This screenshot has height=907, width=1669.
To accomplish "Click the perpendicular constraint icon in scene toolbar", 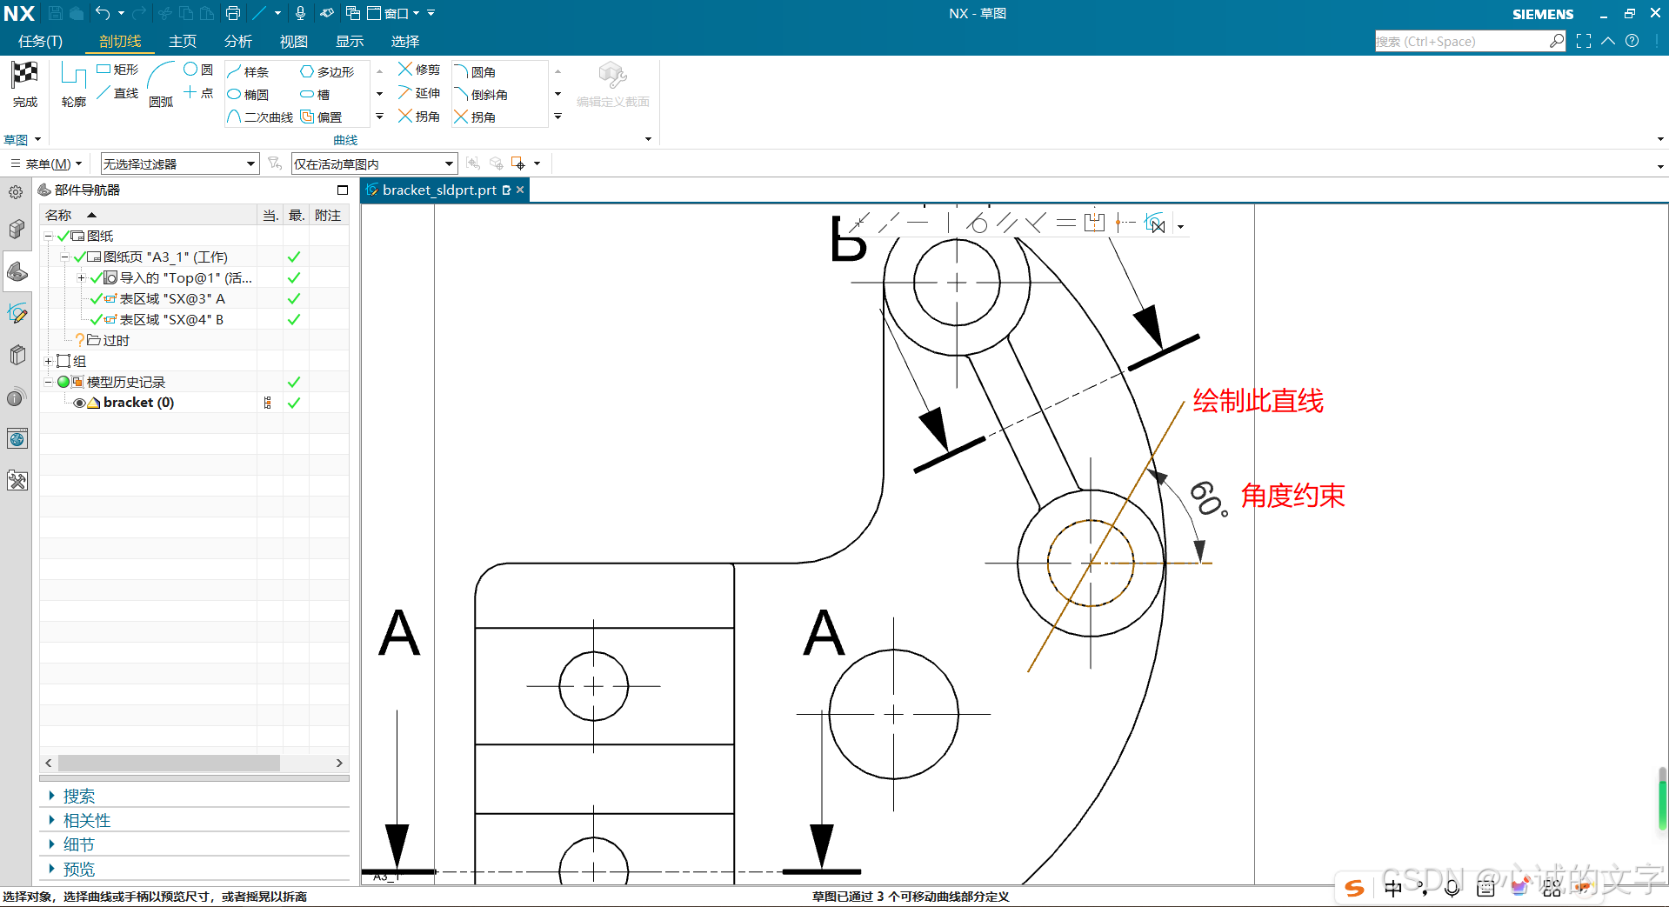I will click(1036, 223).
